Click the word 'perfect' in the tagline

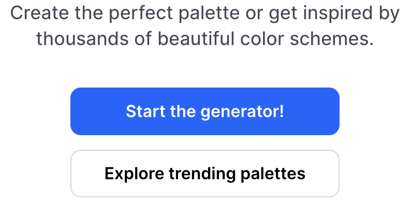pos(141,13)
